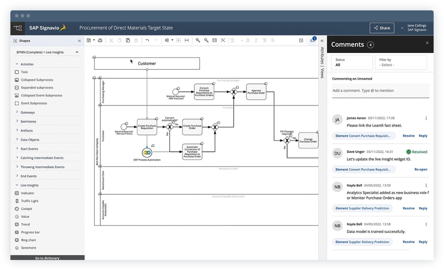444x270 pixels.
Task: Click the Share button
Action: click(382, 28)
